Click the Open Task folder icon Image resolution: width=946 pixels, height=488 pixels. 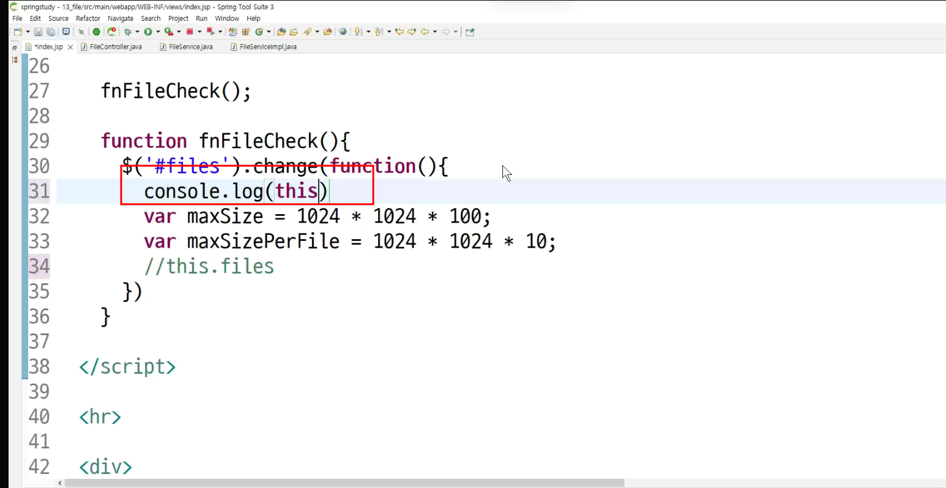(294, 32)
